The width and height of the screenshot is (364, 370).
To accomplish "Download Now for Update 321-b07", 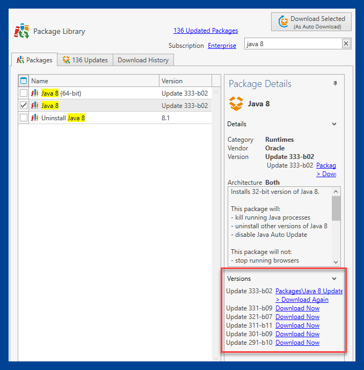I will point(297,317).
